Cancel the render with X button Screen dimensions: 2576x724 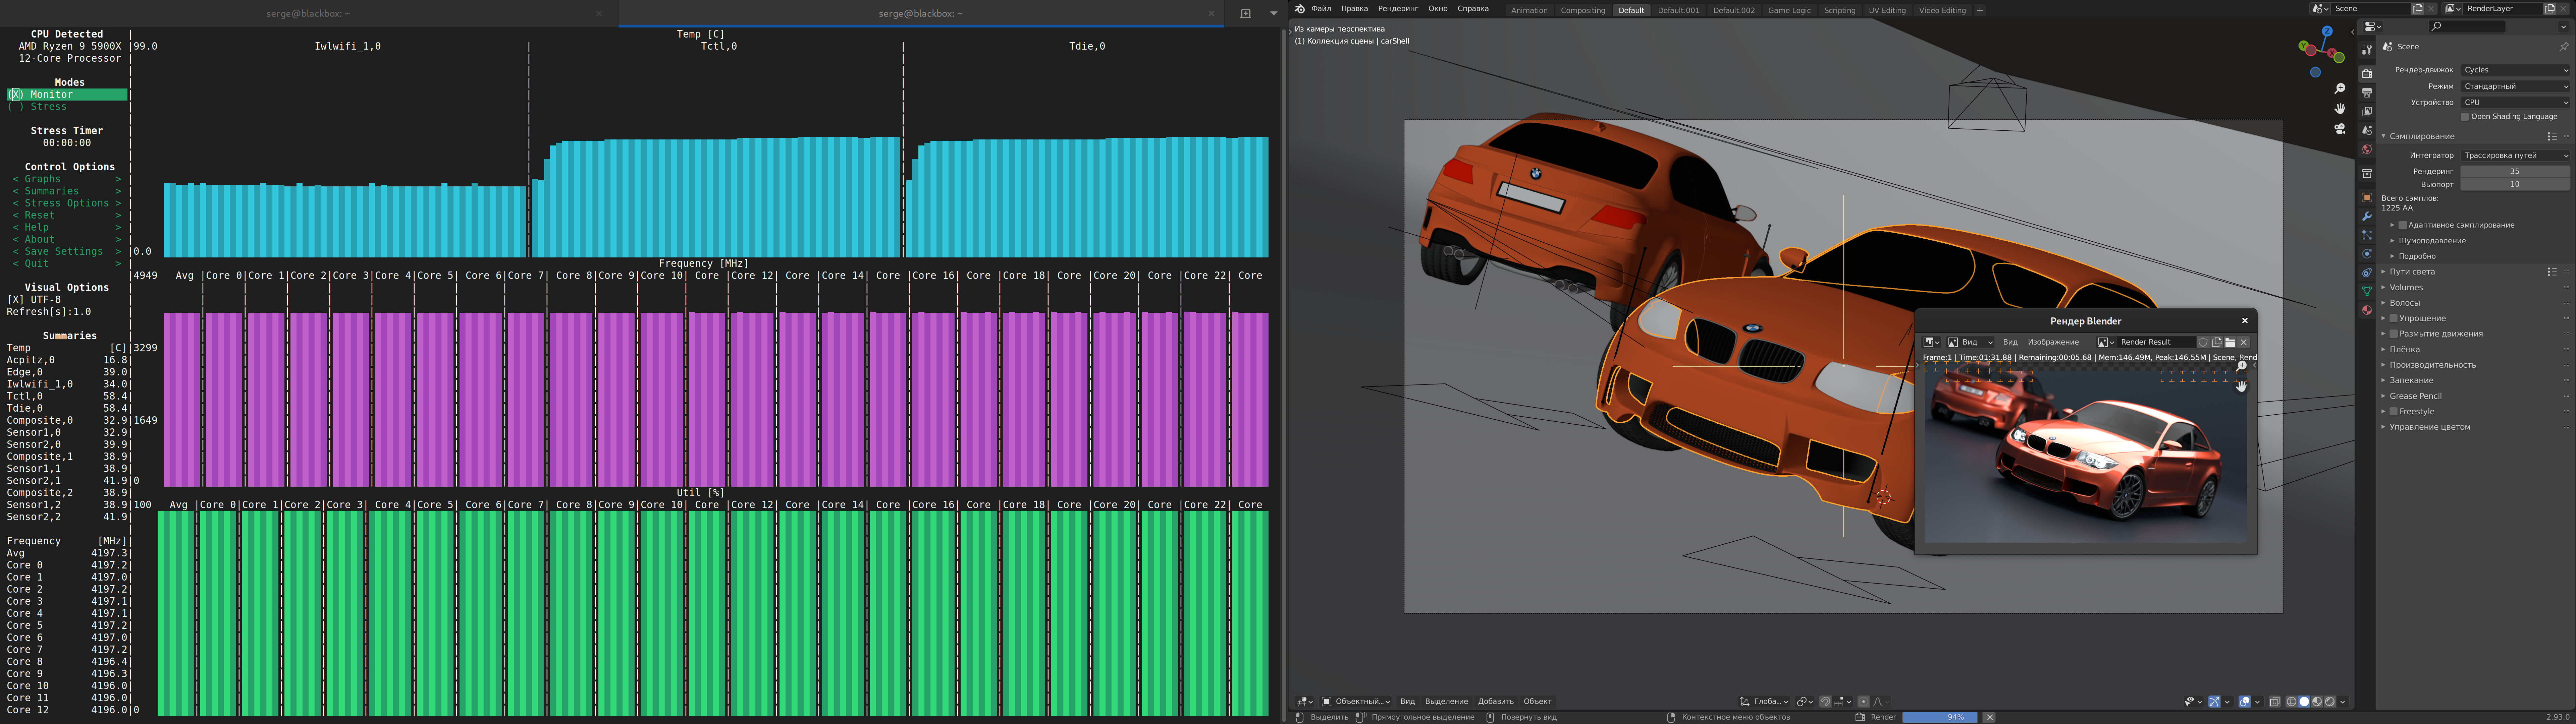click(x=1990, y=717)
